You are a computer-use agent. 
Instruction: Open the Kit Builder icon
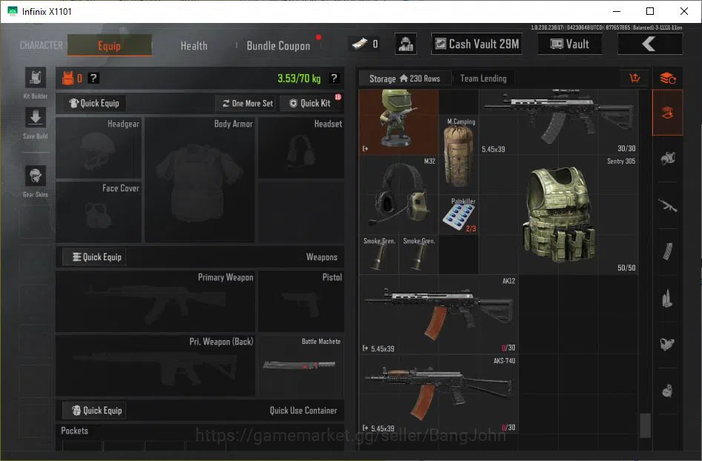[x=36, y=79]
